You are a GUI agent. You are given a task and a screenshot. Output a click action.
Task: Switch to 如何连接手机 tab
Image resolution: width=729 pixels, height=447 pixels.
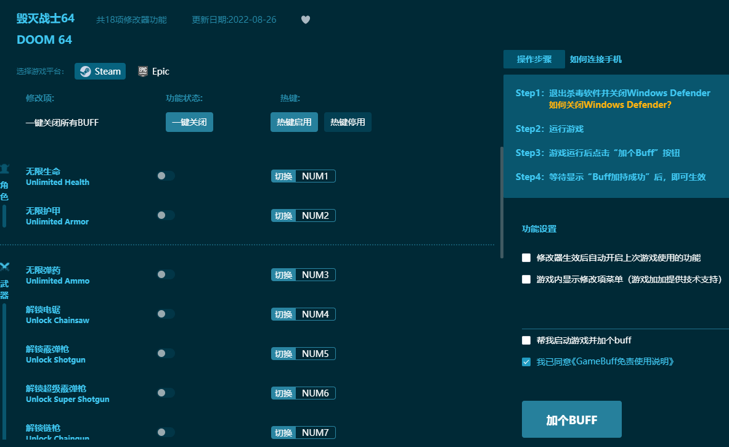point(595,59)
